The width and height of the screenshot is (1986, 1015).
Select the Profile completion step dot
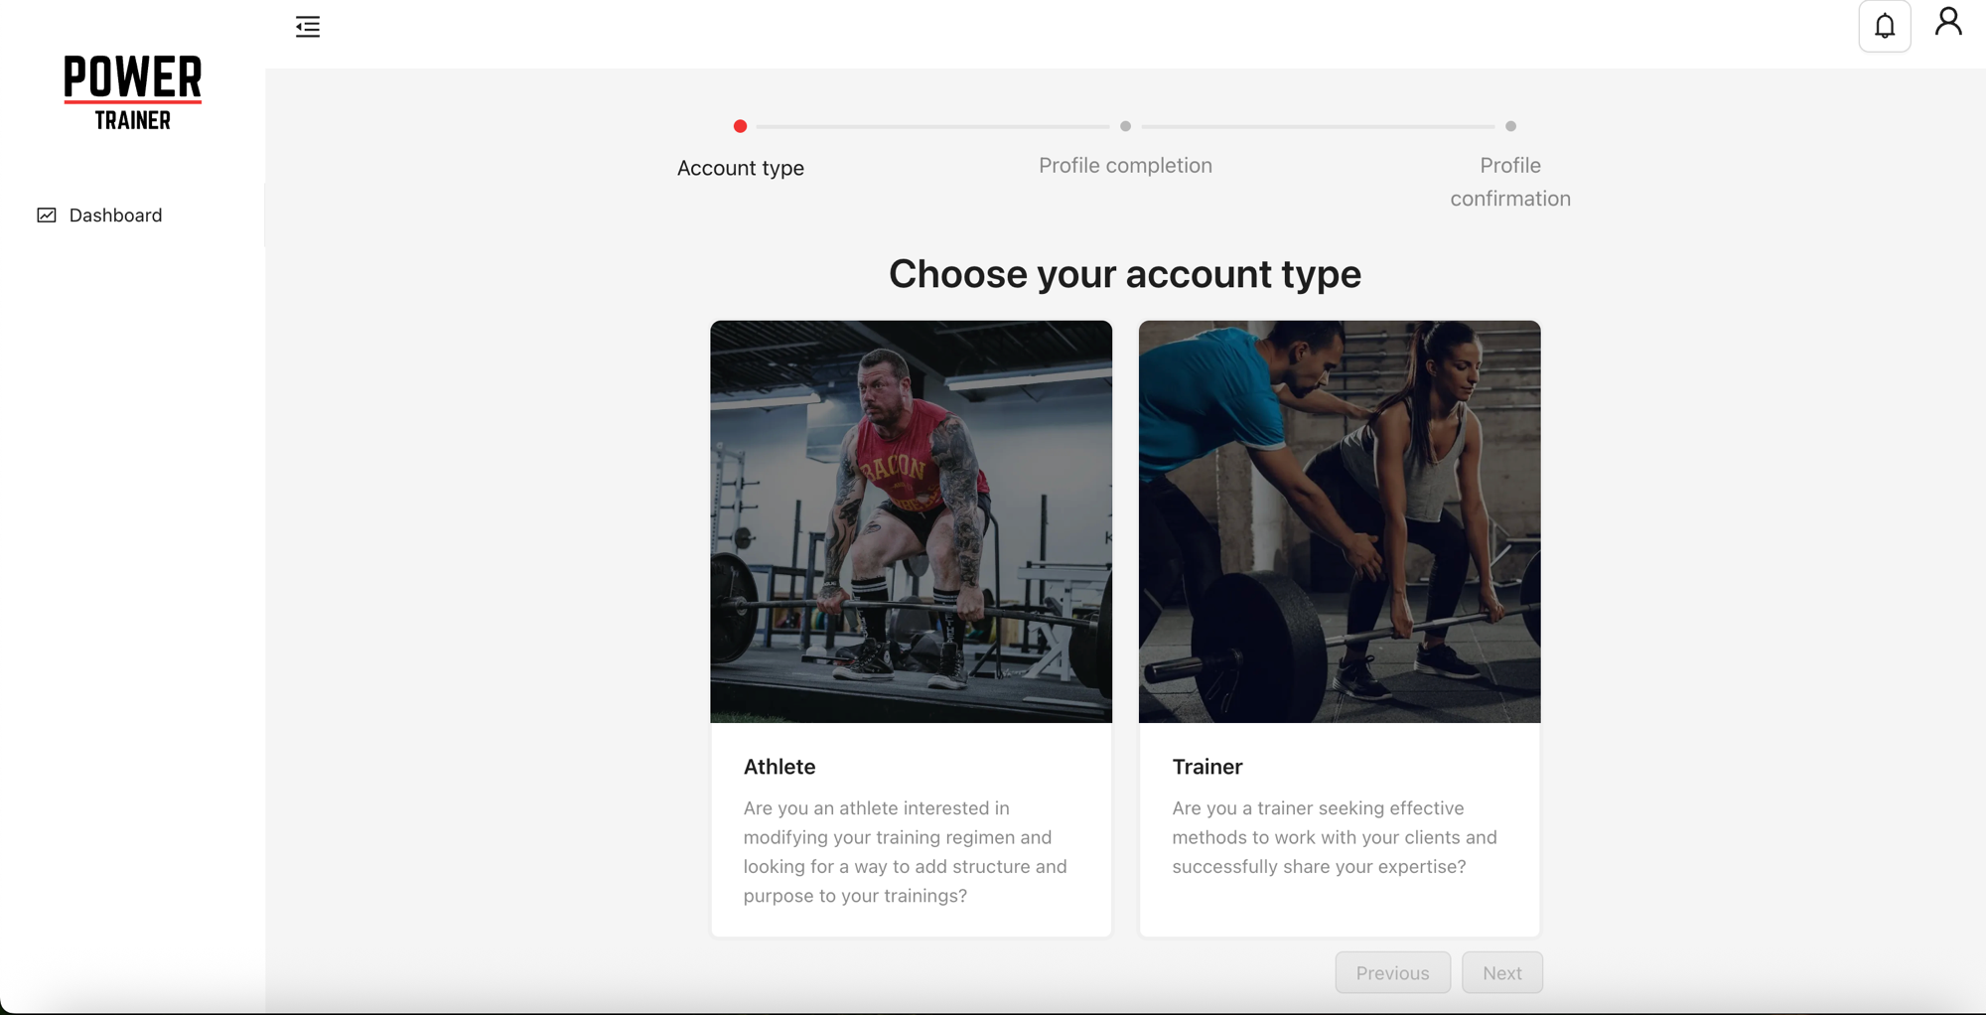1125,126
